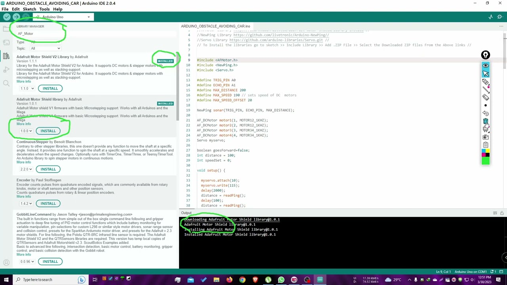Toggle the eye visibility annotation icon
The width and height of the screenshot is (507, 285).
click(x=486, y=66)
